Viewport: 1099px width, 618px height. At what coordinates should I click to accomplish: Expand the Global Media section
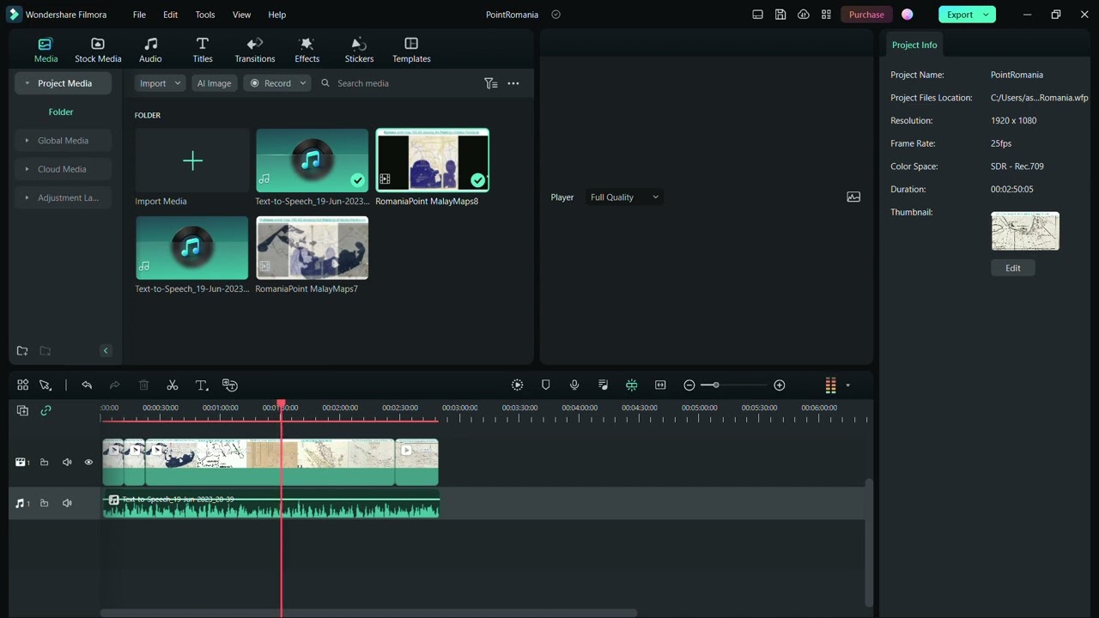point(27,141)
